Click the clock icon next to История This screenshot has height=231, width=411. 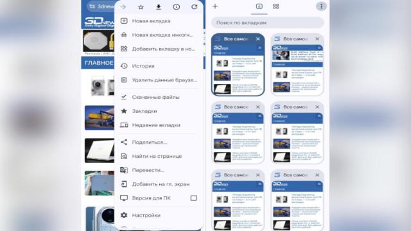tap(124, 66)
